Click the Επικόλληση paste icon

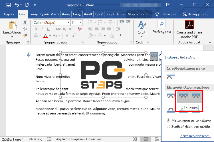[13, 25]
